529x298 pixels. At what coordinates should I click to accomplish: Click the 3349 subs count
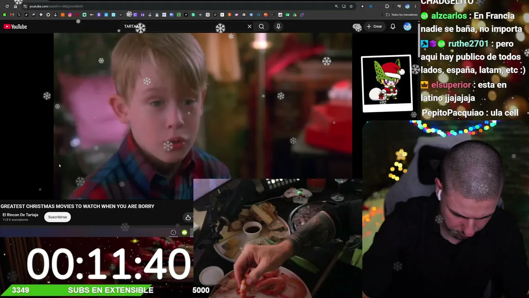[21, 290]
